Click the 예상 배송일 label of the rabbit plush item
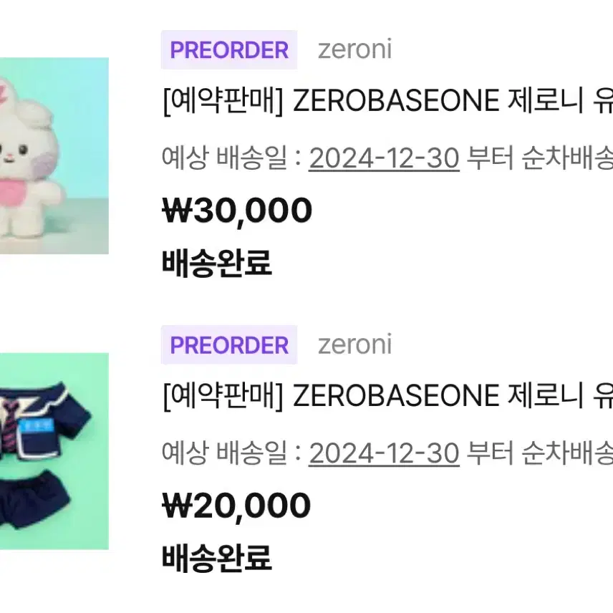The height and width of the screenshot is (613, 613). pyautogui.click(x=225, y=158)
